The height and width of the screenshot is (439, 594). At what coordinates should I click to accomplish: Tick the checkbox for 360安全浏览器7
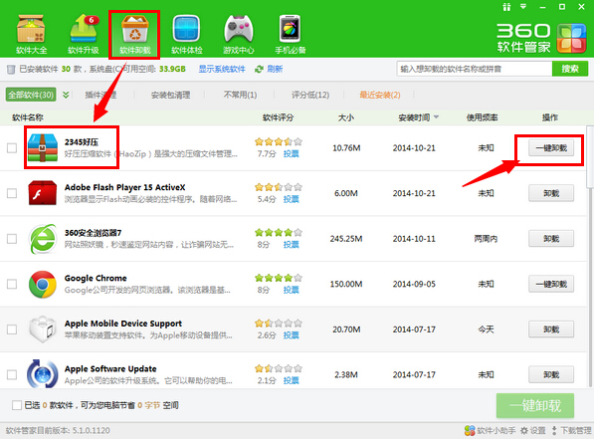pos(12,239)
